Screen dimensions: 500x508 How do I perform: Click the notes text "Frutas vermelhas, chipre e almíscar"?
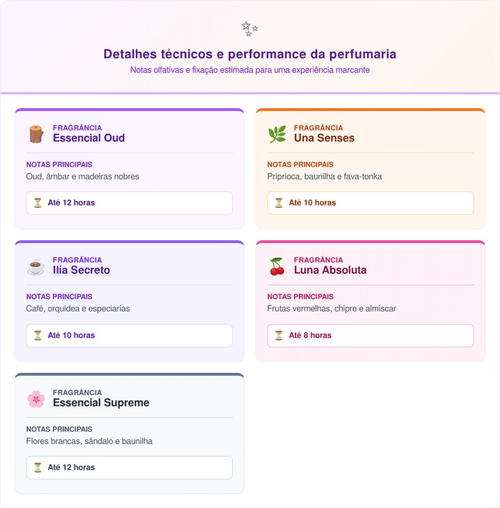pyautogui.click(x=332, y=309)
